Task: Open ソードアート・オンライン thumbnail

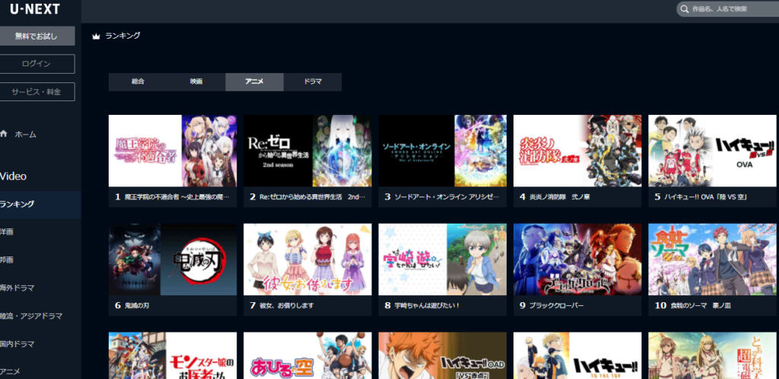Action: [x=443, y=151]
